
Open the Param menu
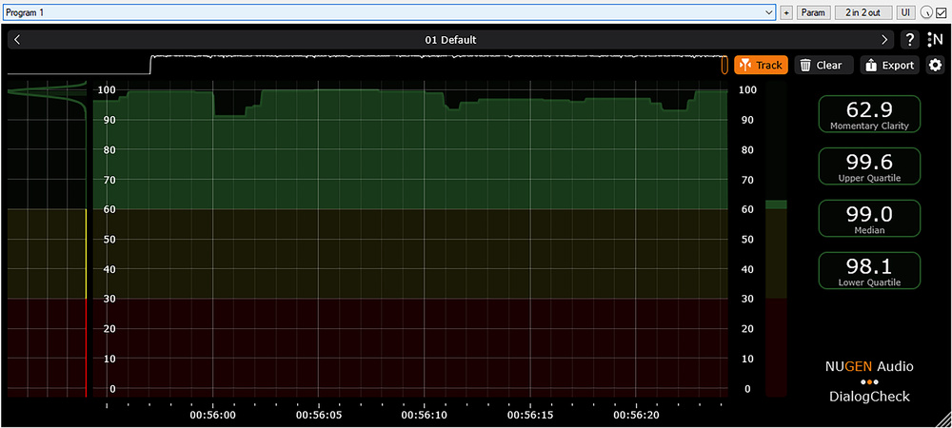click(812, 12)
